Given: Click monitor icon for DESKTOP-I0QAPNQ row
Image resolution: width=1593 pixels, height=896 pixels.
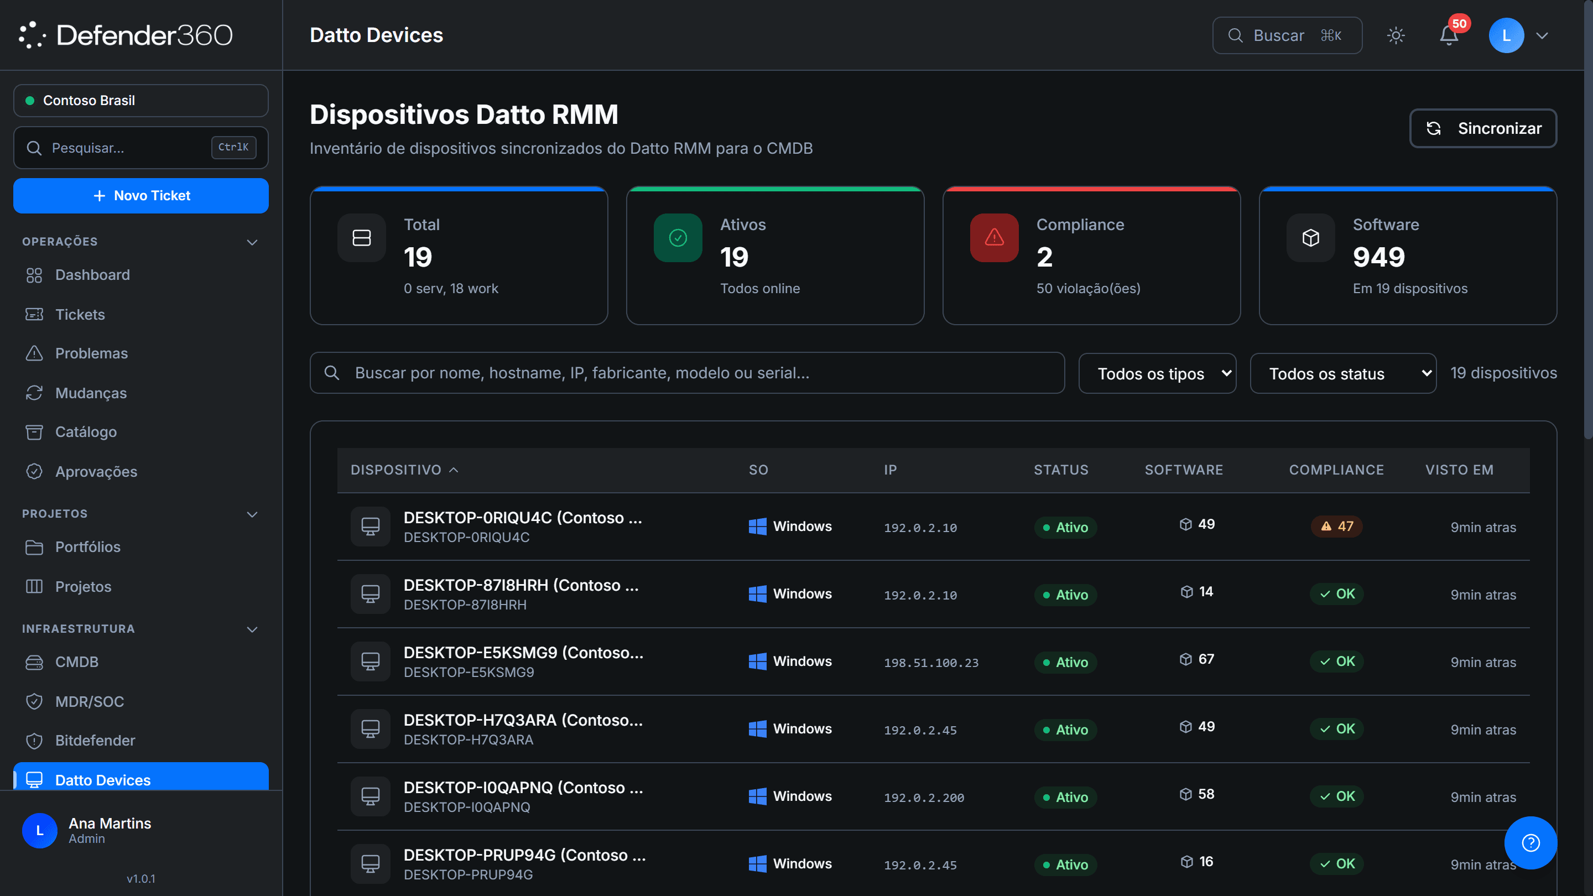Looking at the screenshot, I should (371, 796).
